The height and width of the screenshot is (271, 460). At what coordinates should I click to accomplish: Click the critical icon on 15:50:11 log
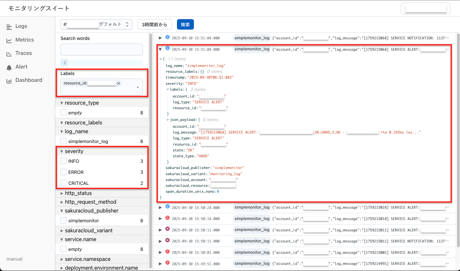(168, 229)
